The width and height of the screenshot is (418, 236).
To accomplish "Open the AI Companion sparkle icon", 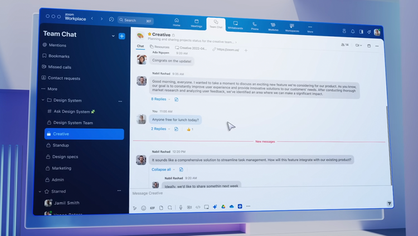I will point(215,206).
